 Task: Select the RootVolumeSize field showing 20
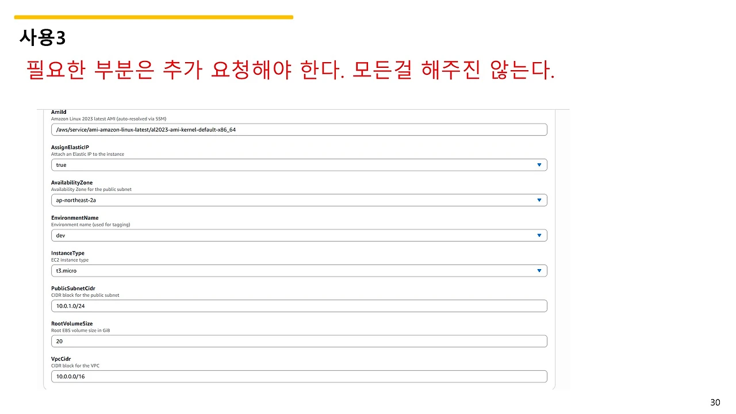[x=299, y=341]
